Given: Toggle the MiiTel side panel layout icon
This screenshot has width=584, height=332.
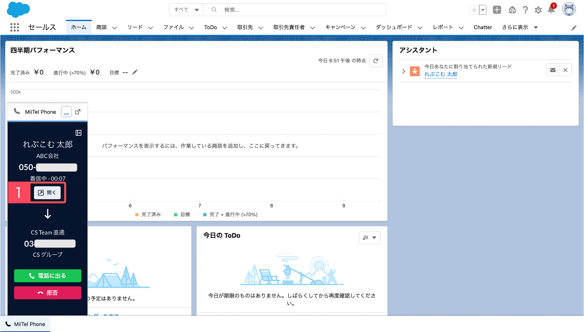Looking at the screenshot, I should tap(78, 133).
